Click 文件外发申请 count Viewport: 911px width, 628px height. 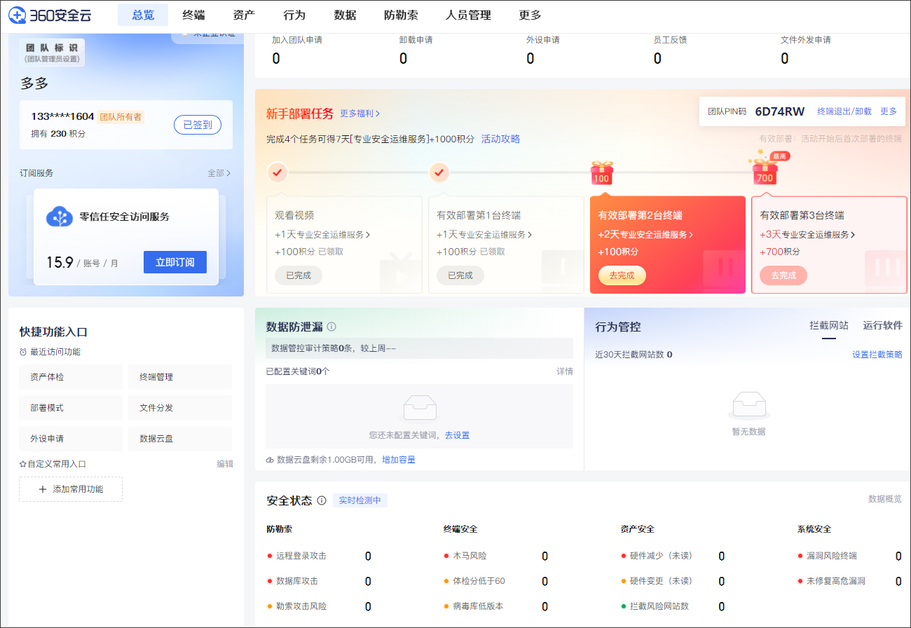click(785, 58)
